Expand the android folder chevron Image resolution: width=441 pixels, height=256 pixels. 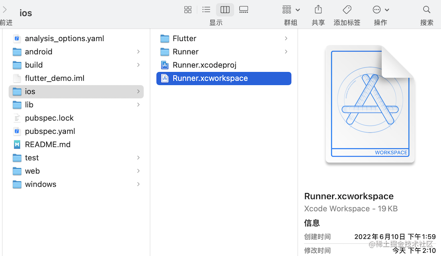click(138, 52)
